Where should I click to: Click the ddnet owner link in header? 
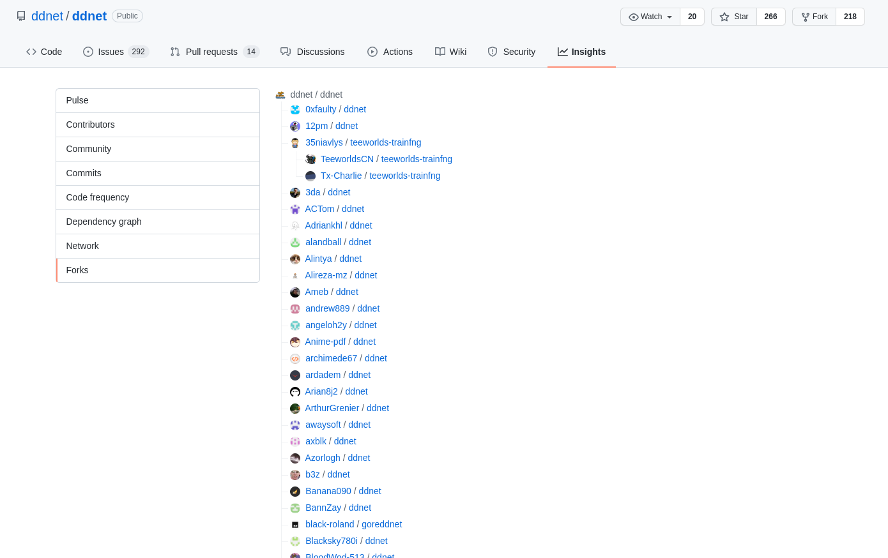pyautogui.click(x=47, y=16)
